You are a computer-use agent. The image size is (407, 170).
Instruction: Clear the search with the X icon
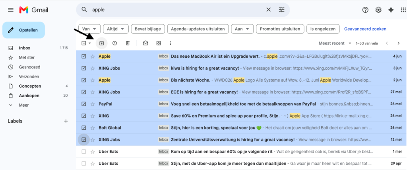268,10
